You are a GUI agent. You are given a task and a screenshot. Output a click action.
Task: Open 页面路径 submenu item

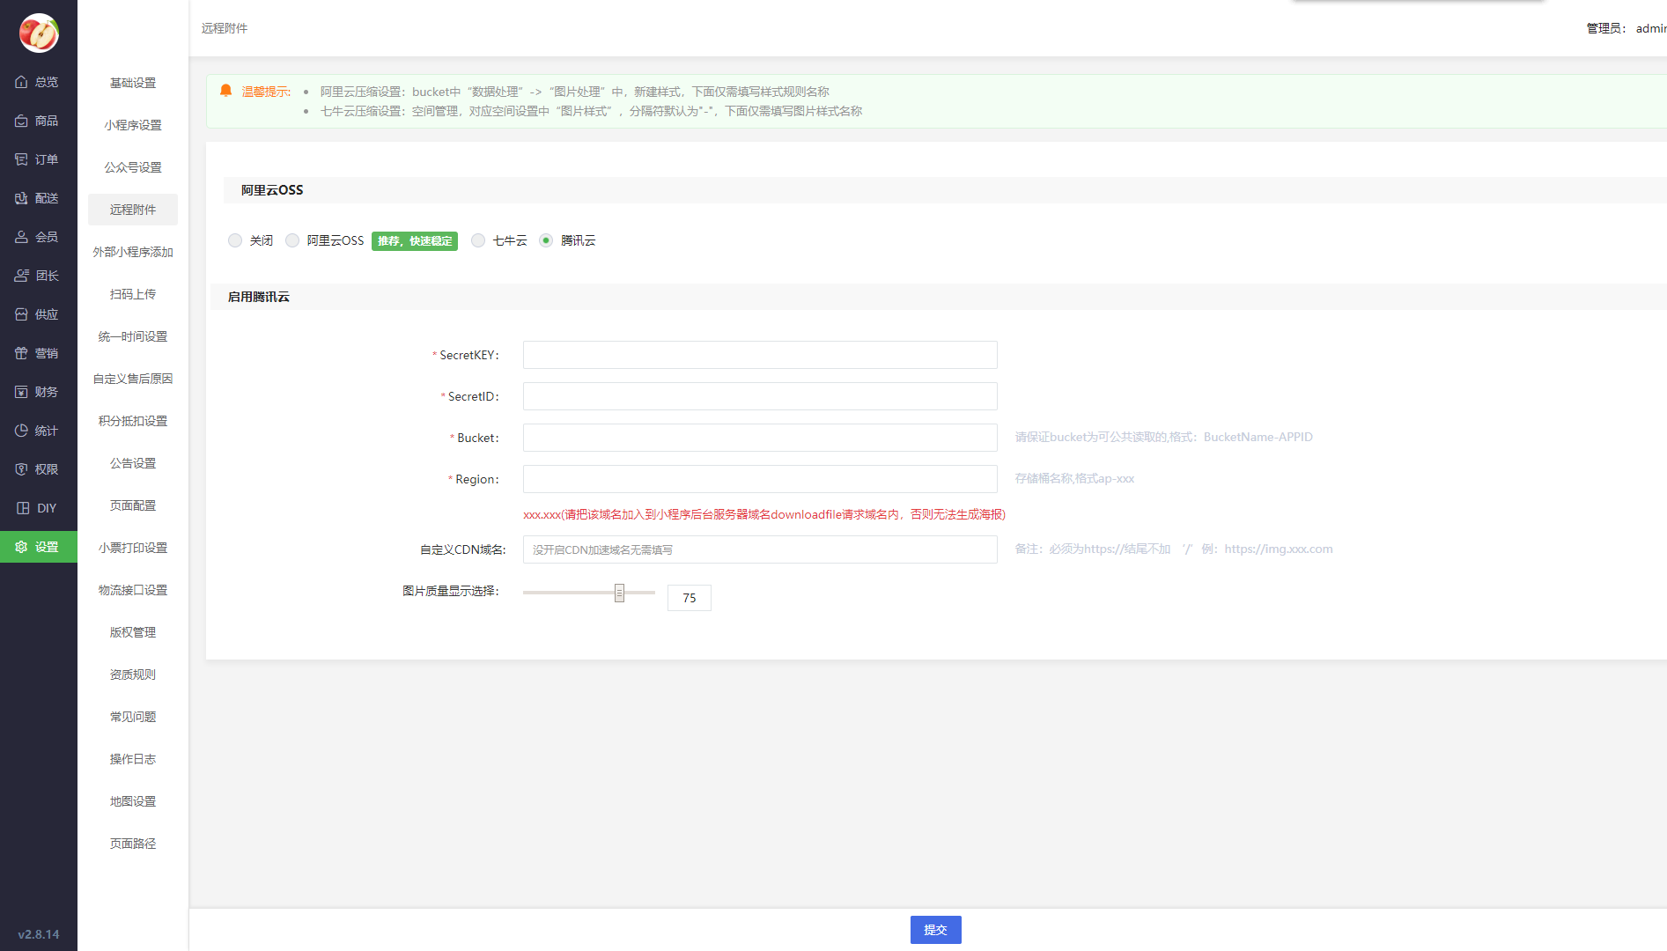(x=133, y=844)
